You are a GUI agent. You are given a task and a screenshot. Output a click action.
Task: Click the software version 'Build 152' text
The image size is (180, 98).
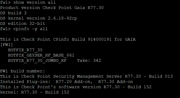coord(140,87)
